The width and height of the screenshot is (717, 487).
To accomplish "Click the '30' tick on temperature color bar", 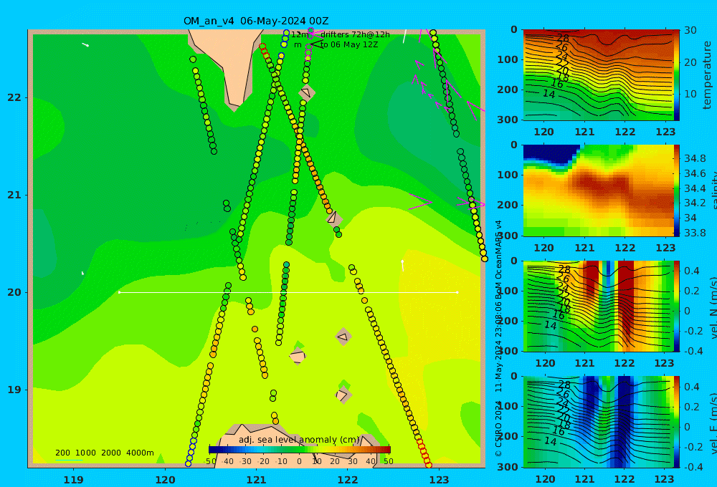I will click(690, 30).
